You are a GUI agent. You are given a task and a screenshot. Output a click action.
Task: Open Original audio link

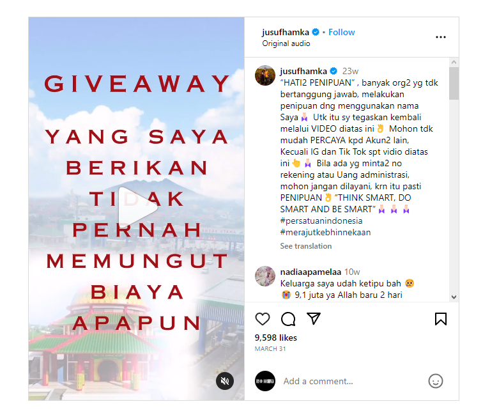(x=286, y=43)
